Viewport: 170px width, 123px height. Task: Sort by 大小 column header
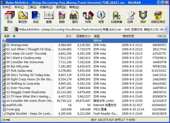pos(63,36)
